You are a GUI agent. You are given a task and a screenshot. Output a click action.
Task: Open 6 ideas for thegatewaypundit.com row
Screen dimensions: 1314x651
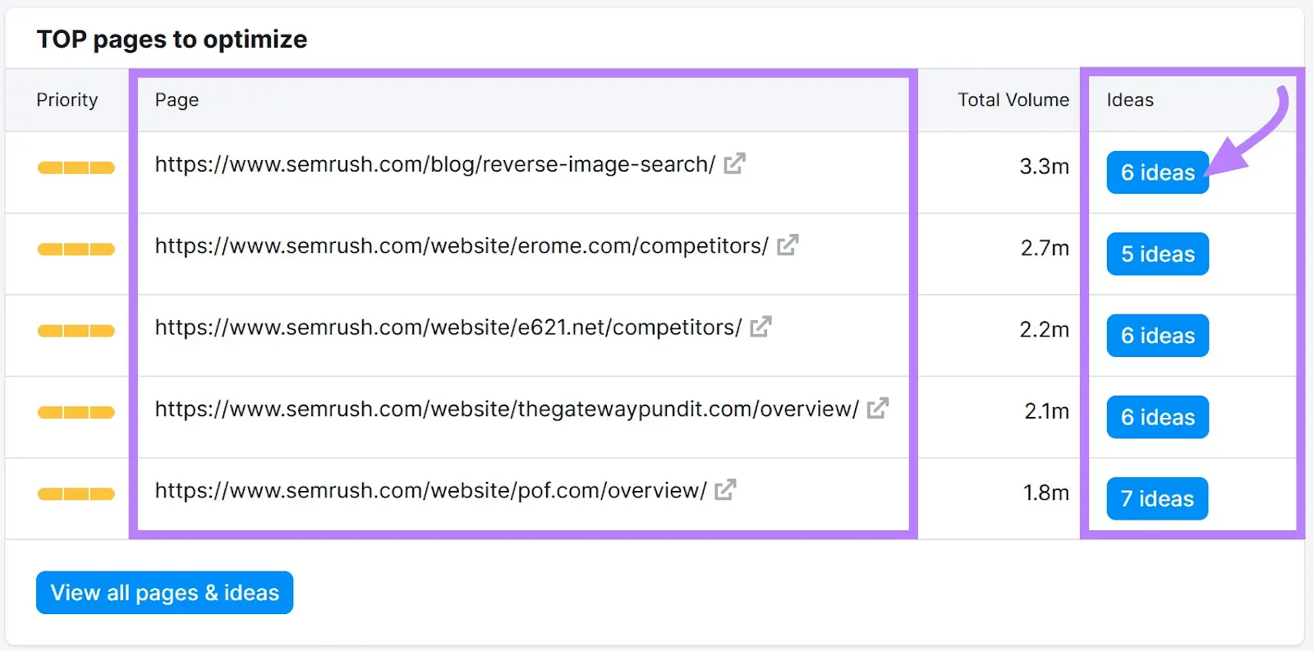point(1157,417)
